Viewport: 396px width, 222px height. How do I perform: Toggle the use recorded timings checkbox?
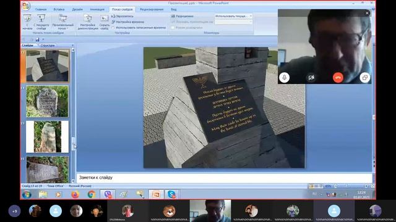pyautogui.click(x=113, y=28)
